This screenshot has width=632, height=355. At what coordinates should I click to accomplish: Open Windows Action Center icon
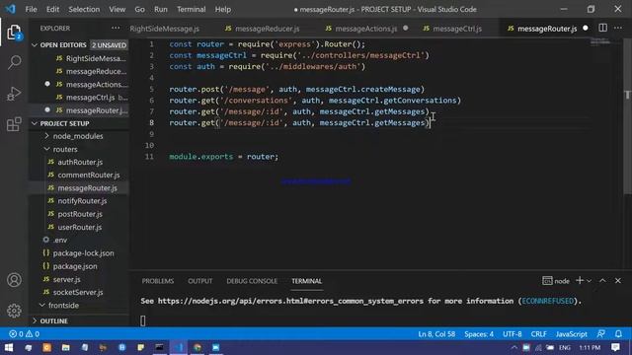click(x=615, y=347)
